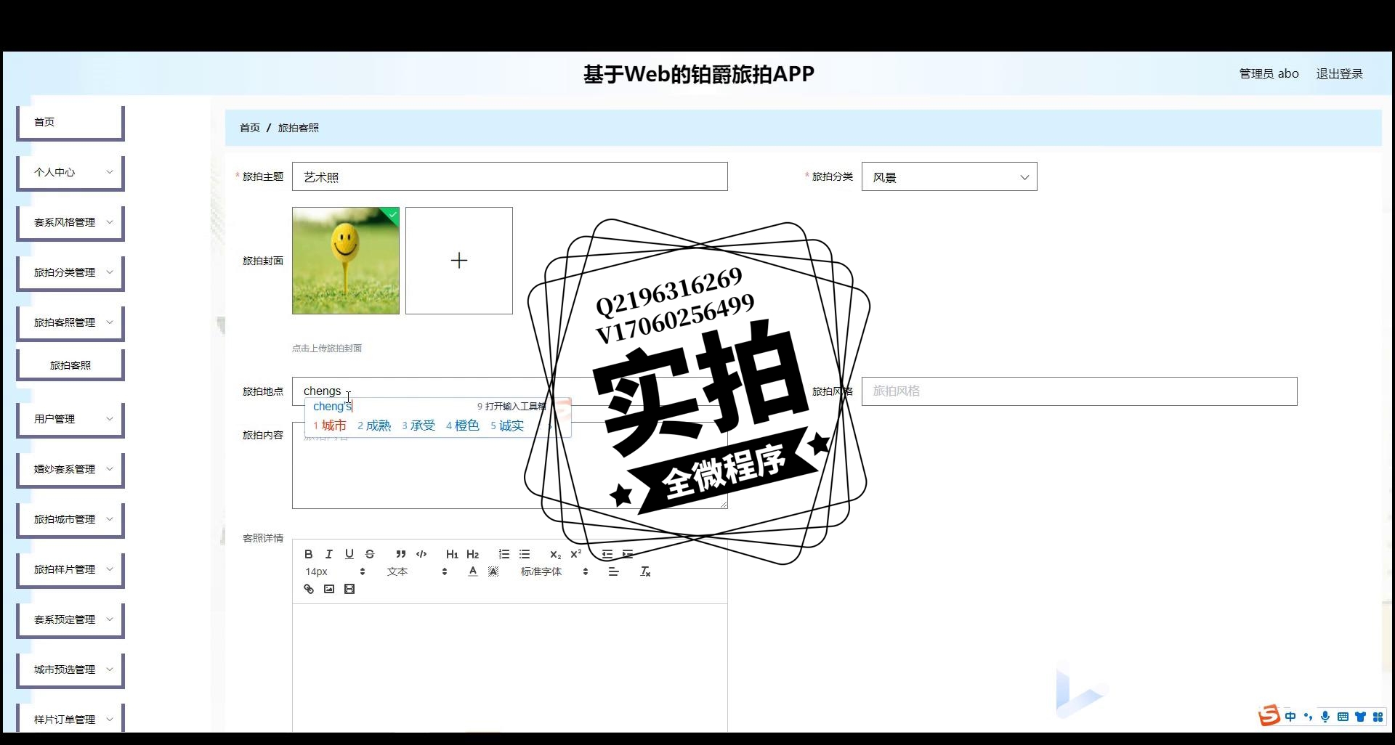Collapse the 旅拍客照管理 sidebar menu

click(70, 322)
